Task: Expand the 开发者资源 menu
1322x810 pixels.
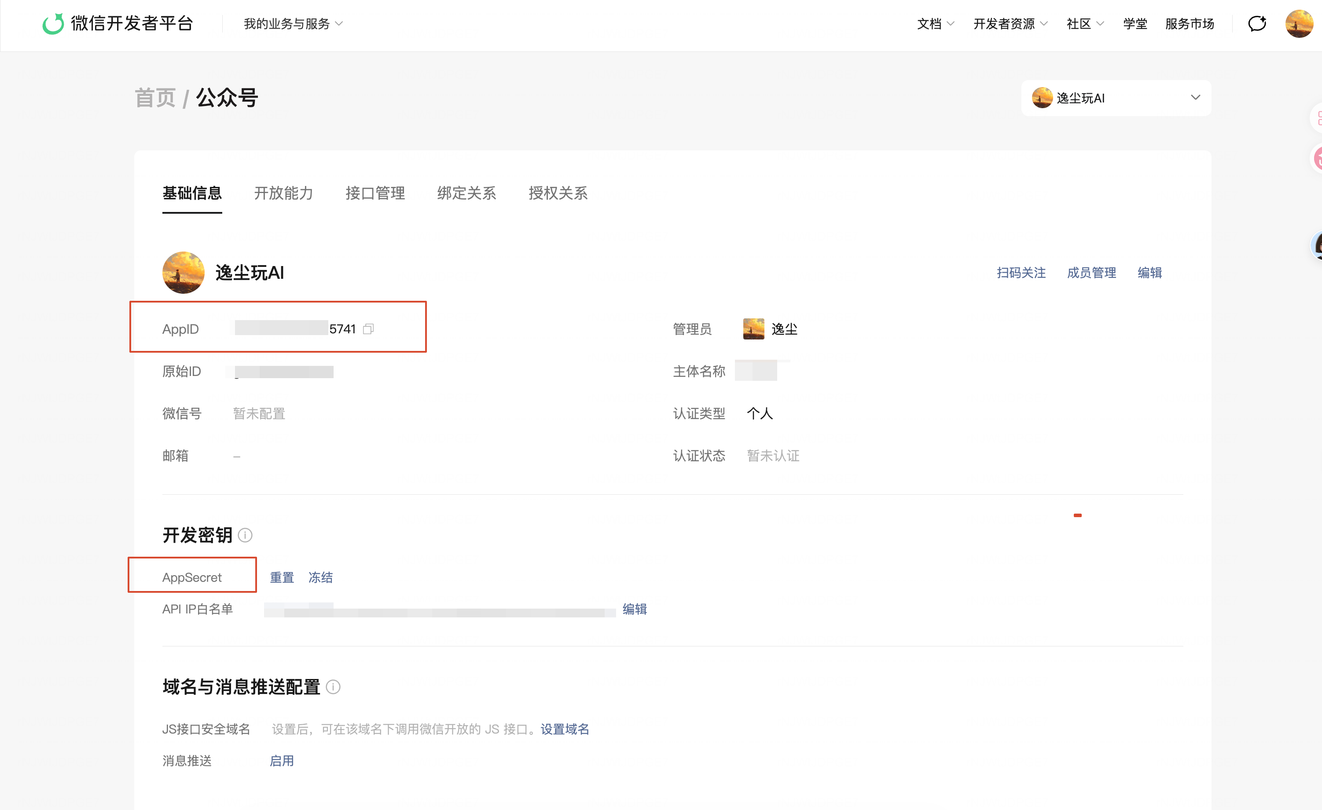Action: point(1010,24)
